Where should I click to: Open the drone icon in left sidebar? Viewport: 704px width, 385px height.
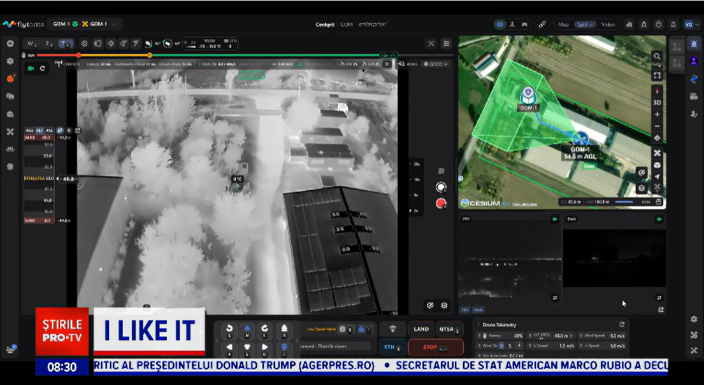[x=10, y=132]
